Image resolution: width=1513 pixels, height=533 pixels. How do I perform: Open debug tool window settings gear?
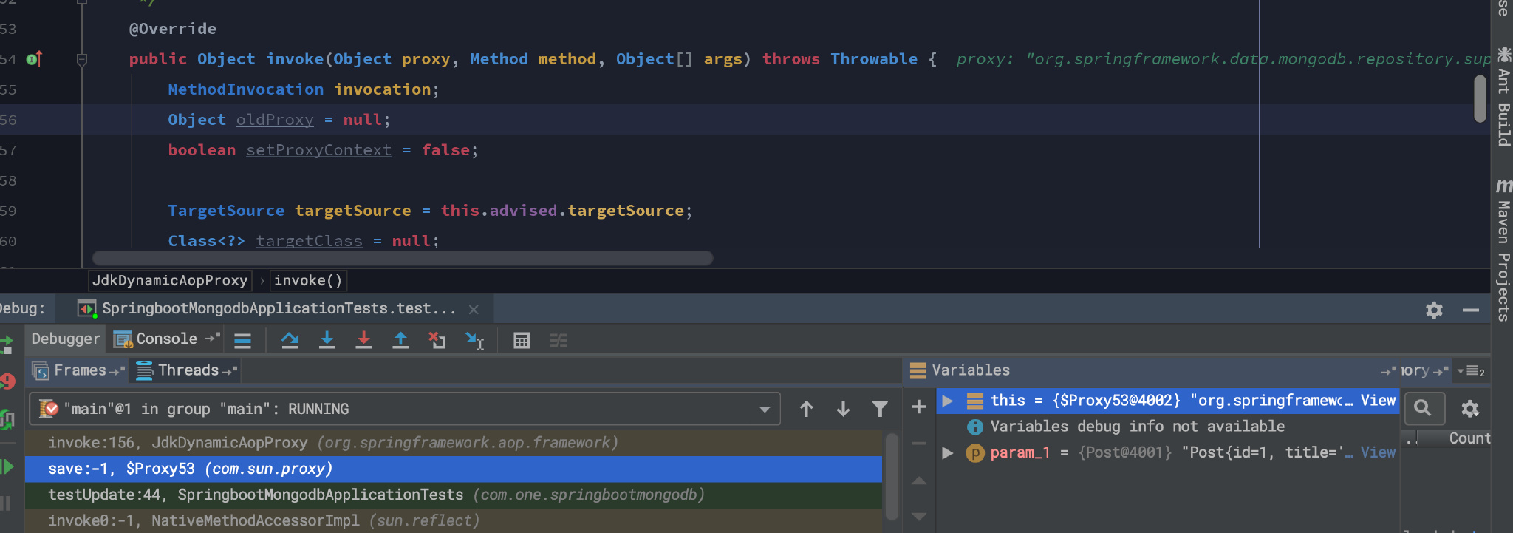coord(1434,310)
